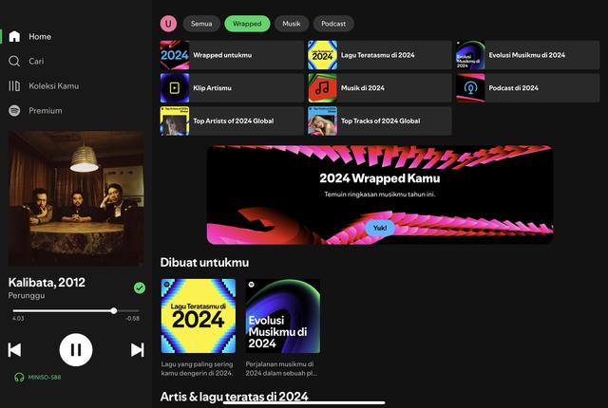
Task: Open the Home sidebar icon
Action: pos(14,36)
